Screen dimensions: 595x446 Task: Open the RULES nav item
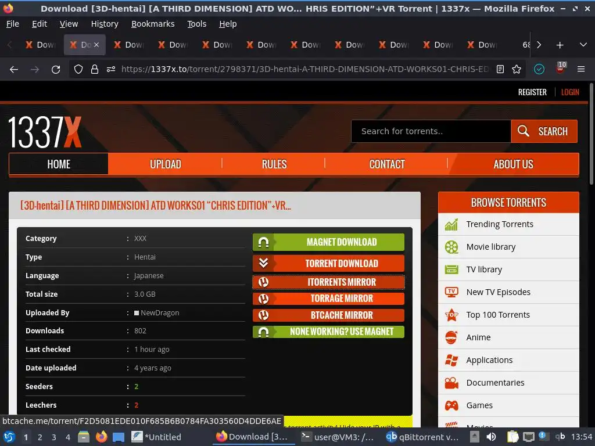pyautogui.click(x=274, y=164)
